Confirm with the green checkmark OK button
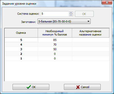This screenshot has width=114, height=94. (x=31, y=87)
